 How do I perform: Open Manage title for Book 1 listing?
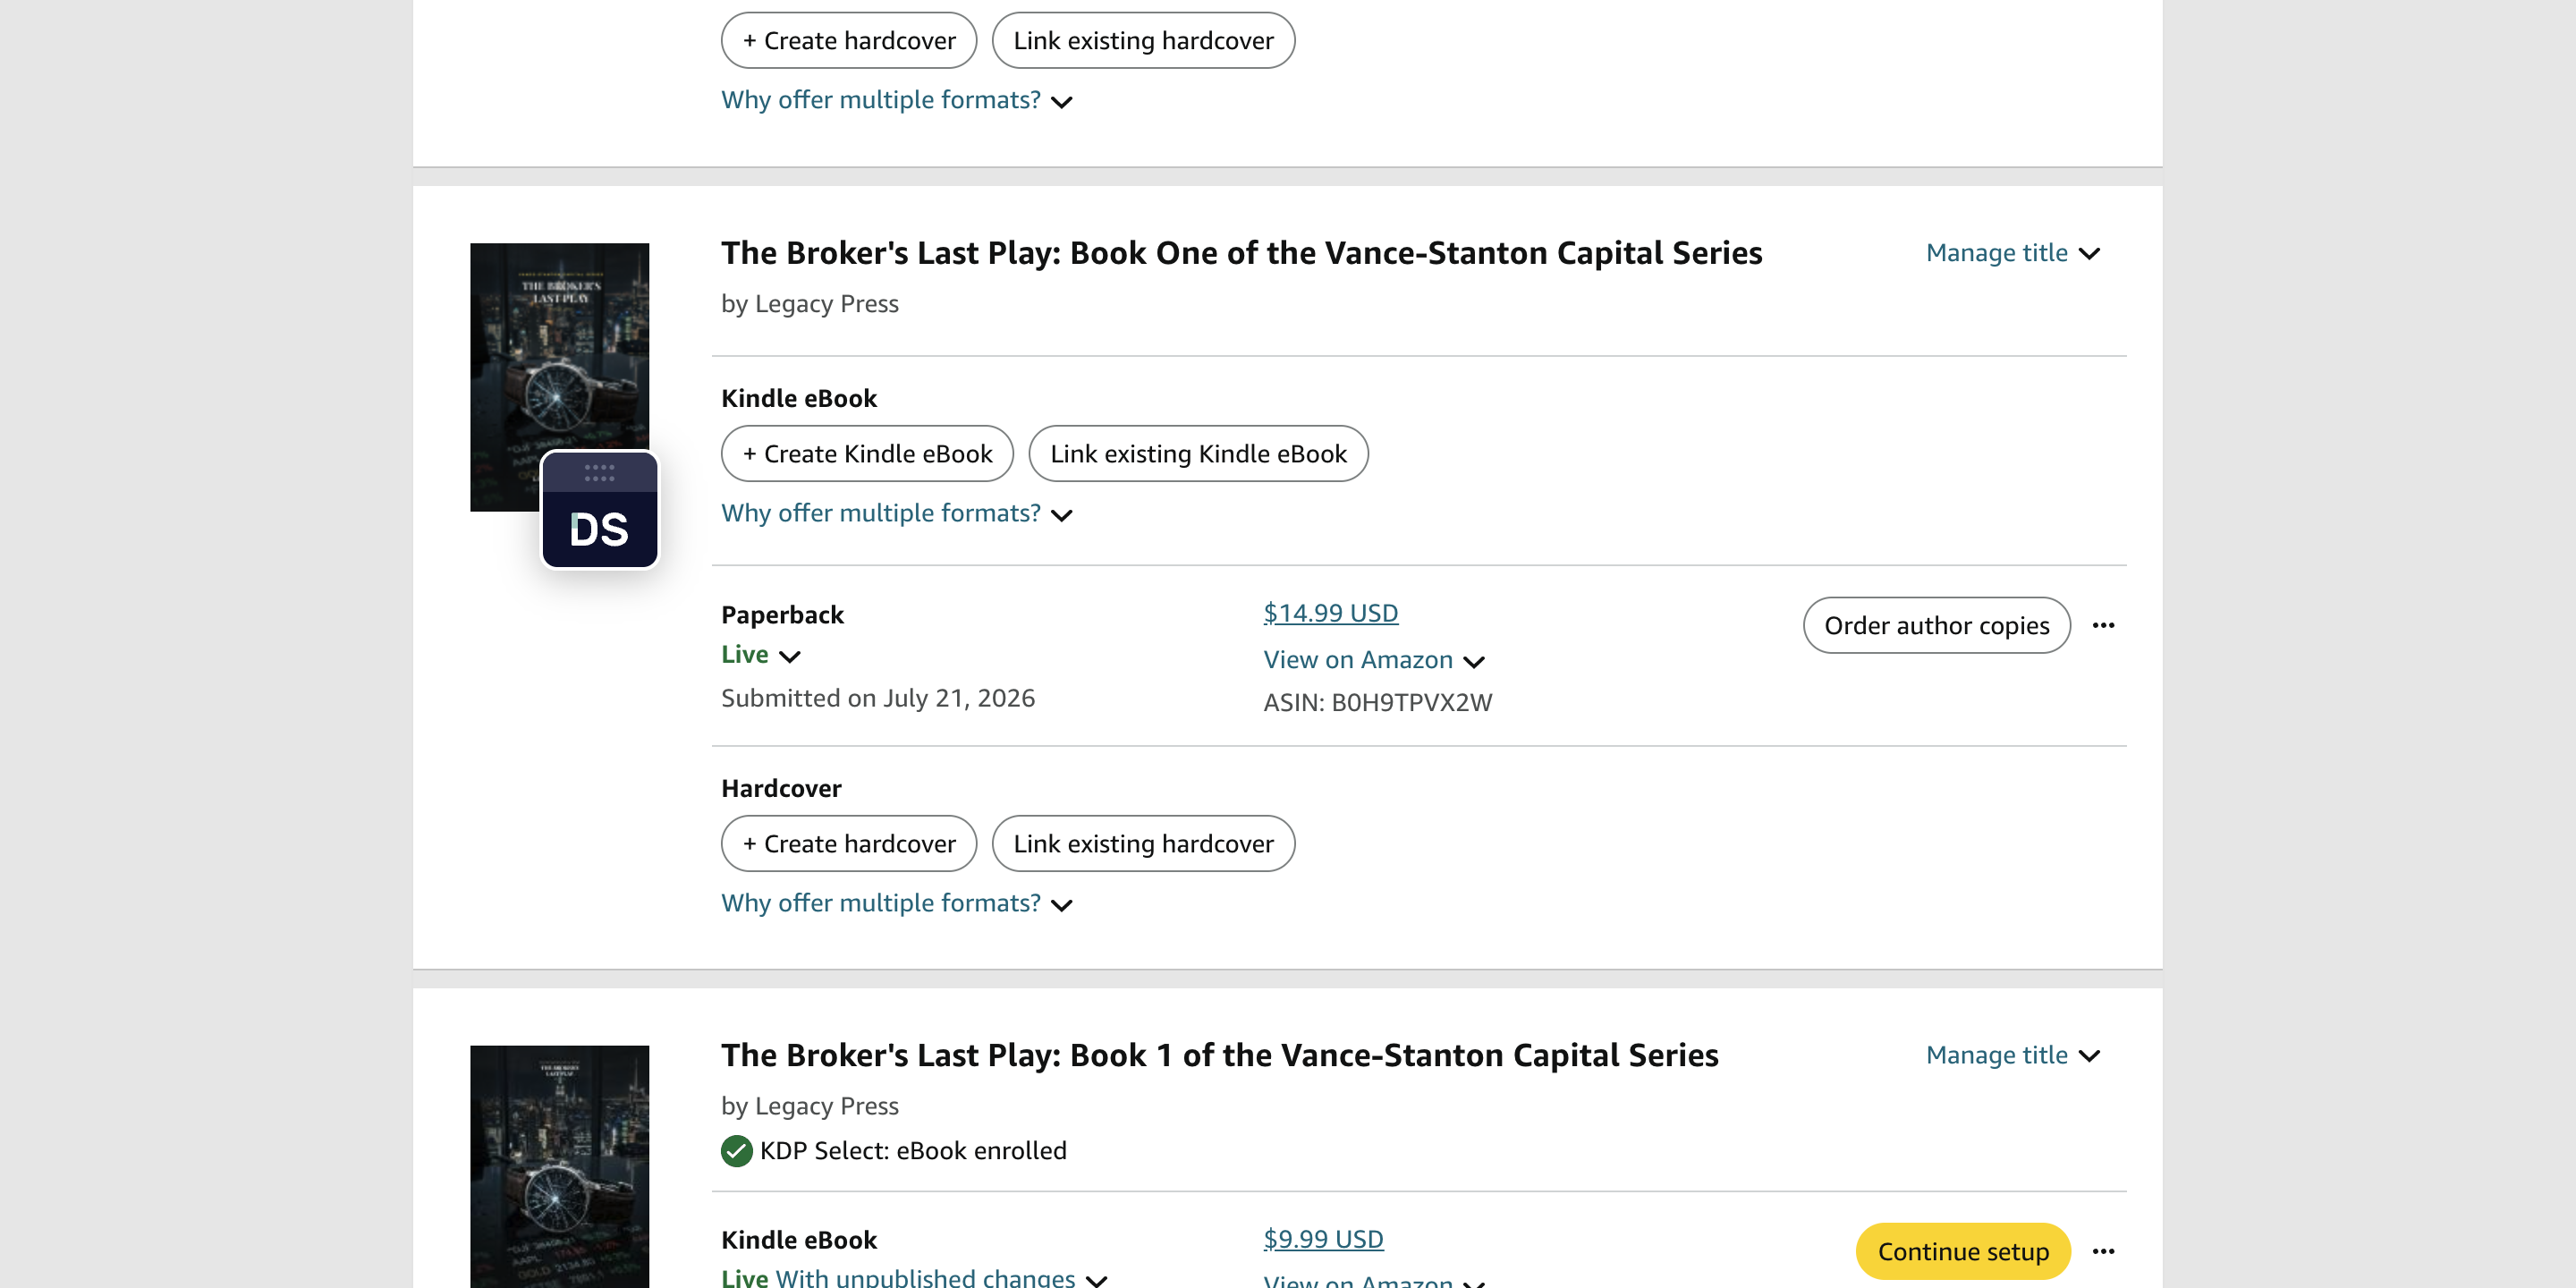[x=2012, y=1055]
